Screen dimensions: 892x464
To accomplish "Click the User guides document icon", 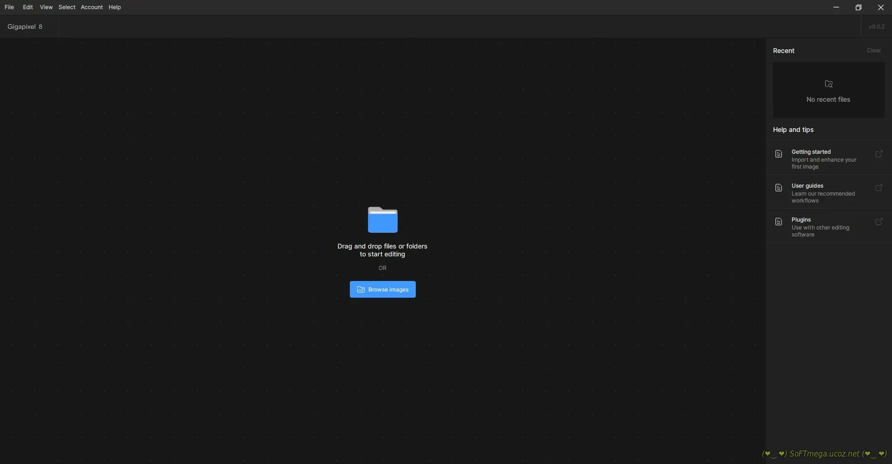I will coord(779,188).
